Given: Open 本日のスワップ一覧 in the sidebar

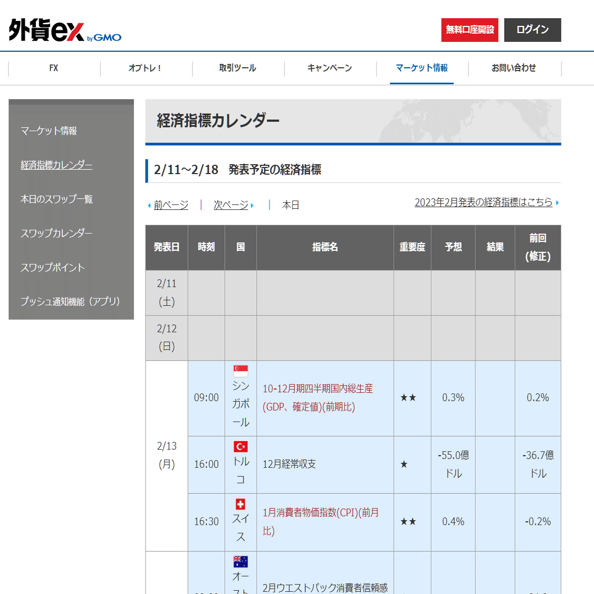Looking at the screenshot, I should coord(56,199).
